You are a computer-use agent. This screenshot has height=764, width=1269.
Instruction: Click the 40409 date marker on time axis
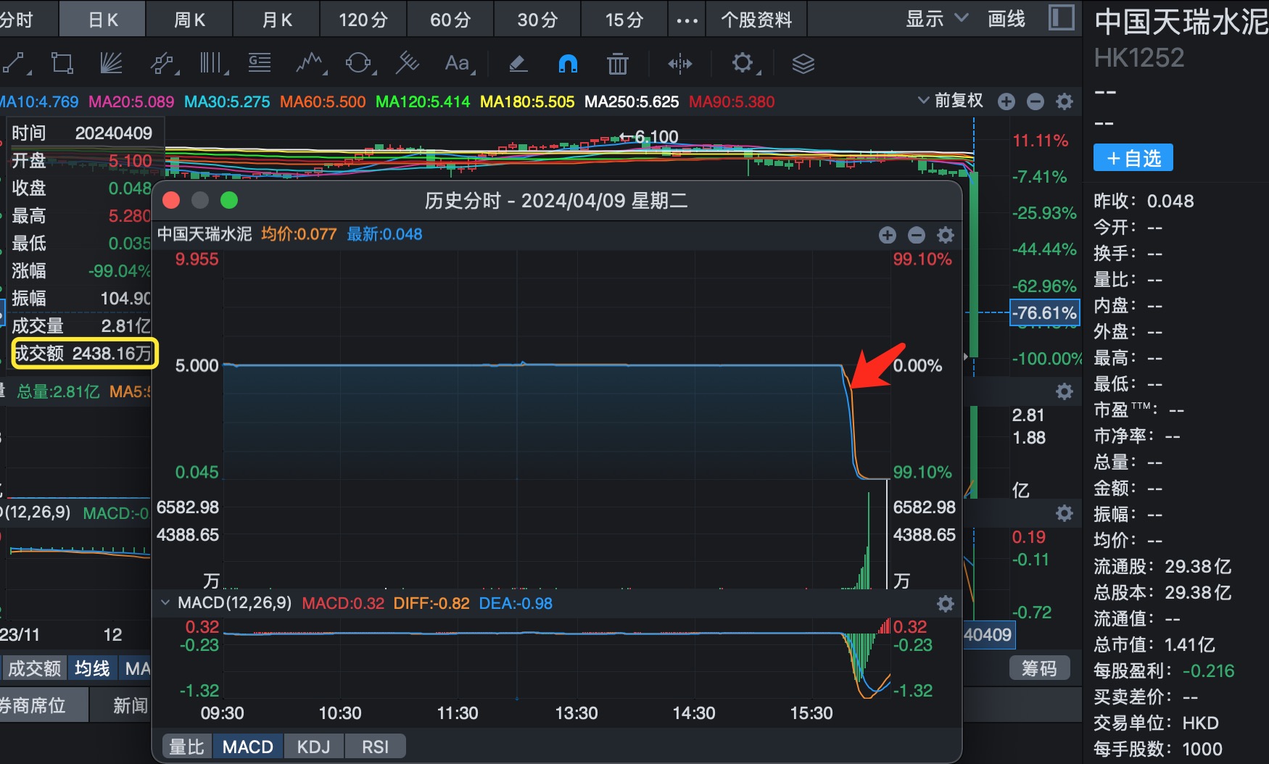[x=988, y=635]
